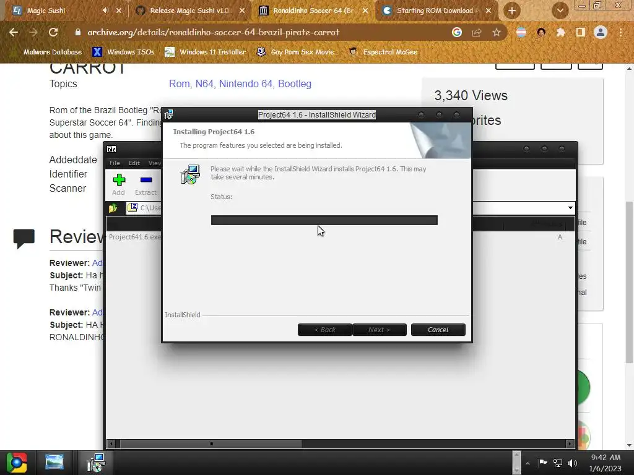Switch to Ronaldinho Soccer 64 tab

pyautogui.click(x=313, y=11)
